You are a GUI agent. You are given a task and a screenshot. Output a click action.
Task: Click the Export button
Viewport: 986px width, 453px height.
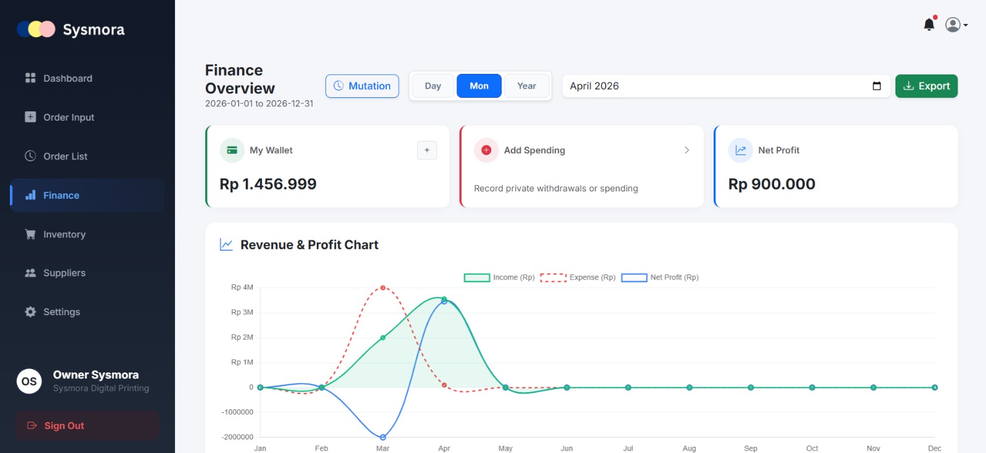point(926,86)
